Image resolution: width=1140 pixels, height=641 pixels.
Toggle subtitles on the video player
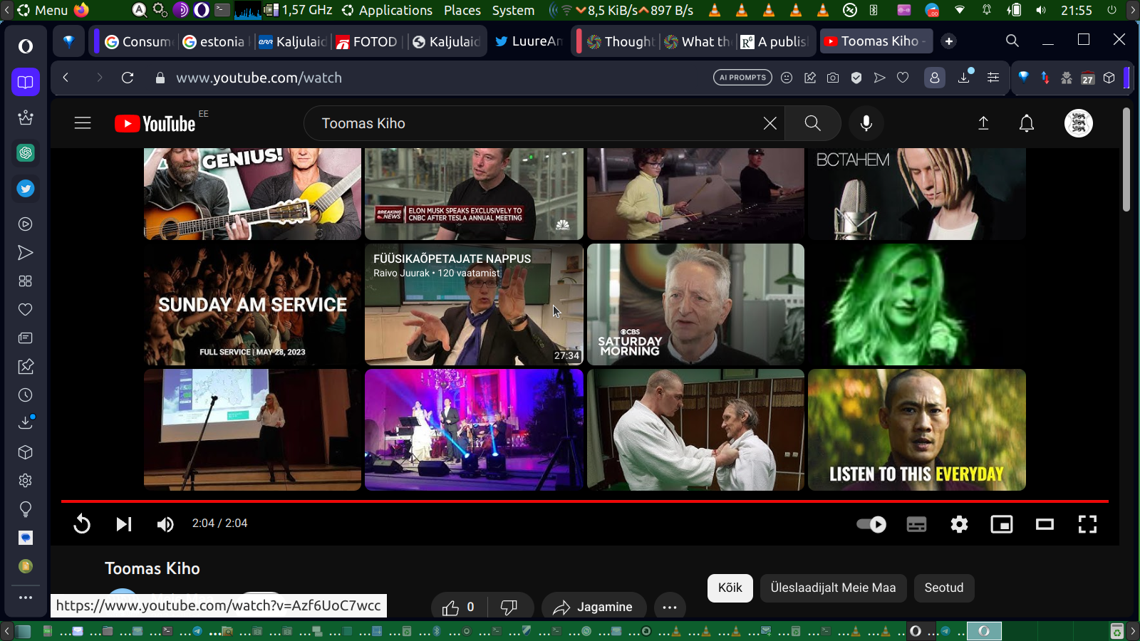(916, 524)
